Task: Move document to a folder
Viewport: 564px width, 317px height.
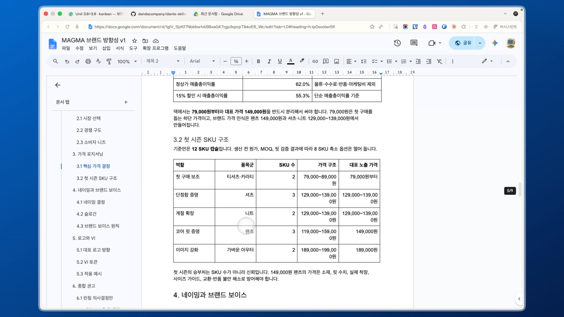Action: pyautogui.click(x=145, y=41)
